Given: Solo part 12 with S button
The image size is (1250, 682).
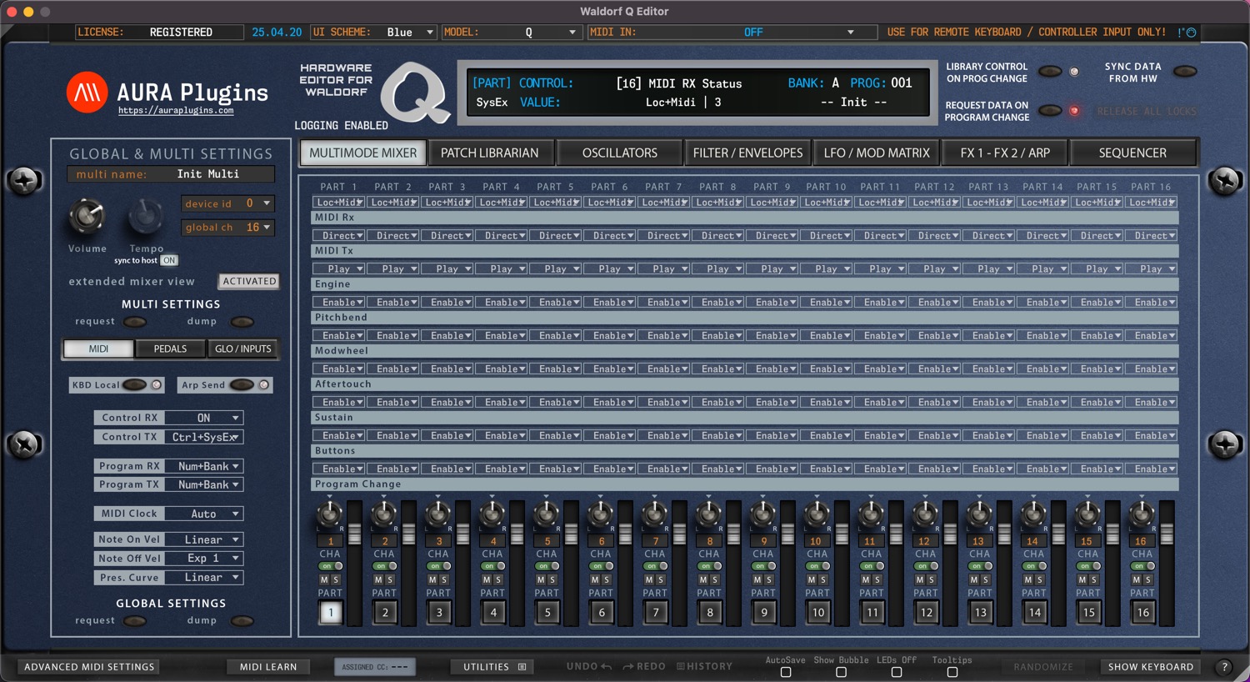Looking at the screenshot, I should [932, 579].
